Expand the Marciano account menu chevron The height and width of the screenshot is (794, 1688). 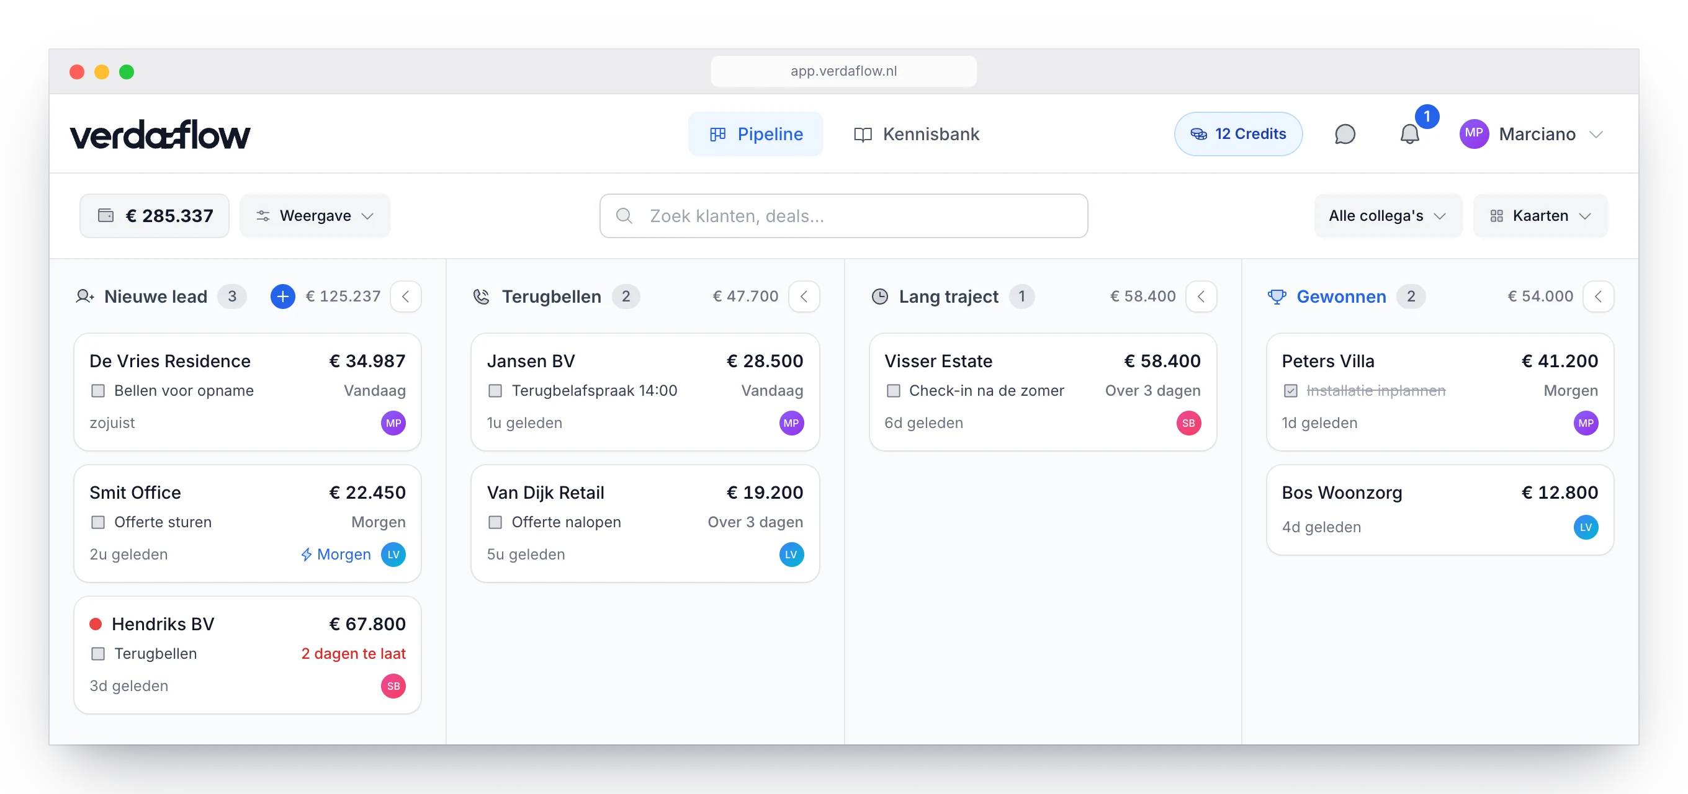pos(1596,135)
